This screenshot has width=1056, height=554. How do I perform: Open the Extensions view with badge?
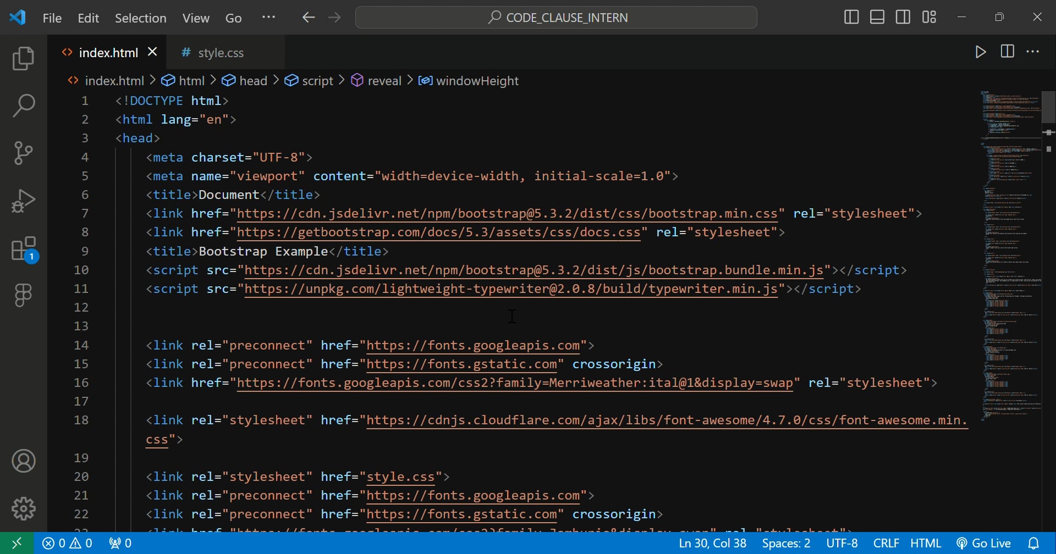(23, 248)
